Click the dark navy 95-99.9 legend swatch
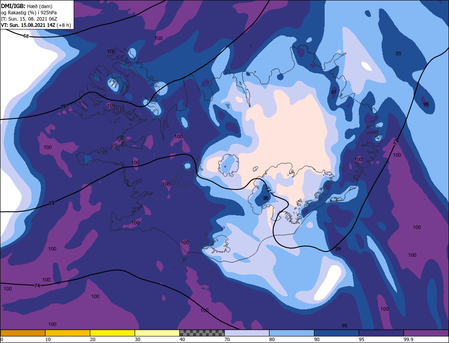 point(381,333)
